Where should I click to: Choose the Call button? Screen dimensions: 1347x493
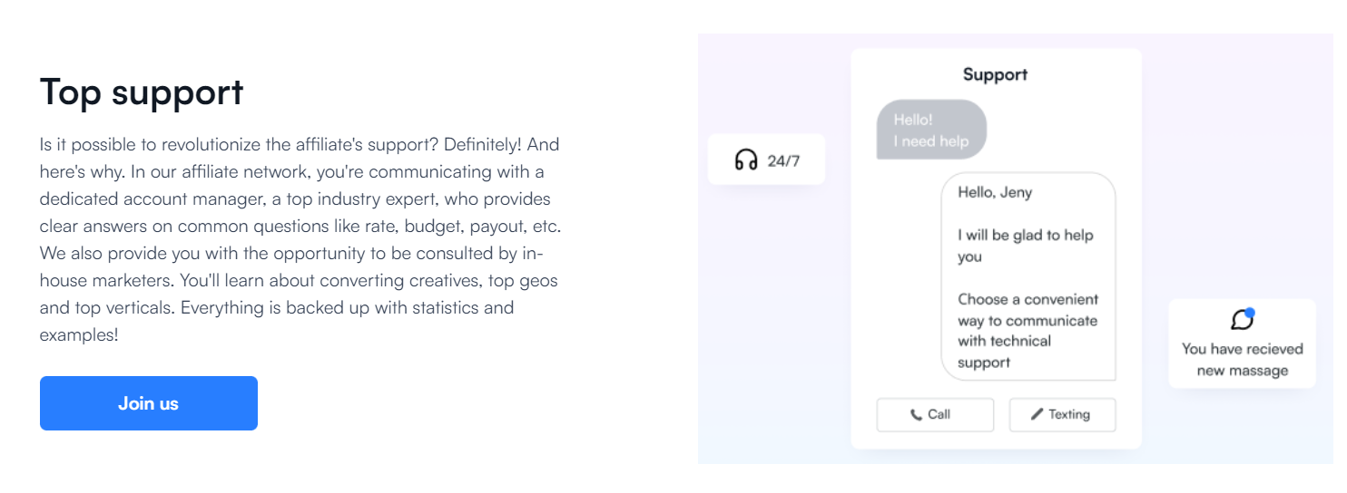[935, 415]
